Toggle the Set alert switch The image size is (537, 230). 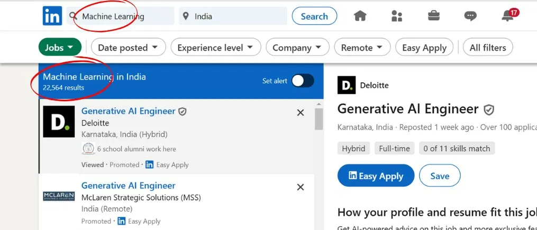coord(303,81)
